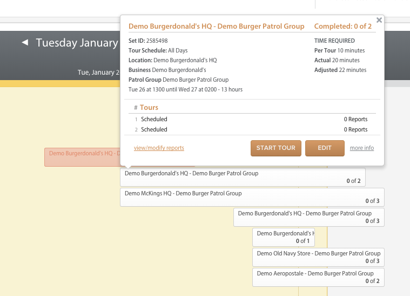The image size is (410, 296).
Task: Click the Tue, January date column label
Action: (x=98, y=73)
